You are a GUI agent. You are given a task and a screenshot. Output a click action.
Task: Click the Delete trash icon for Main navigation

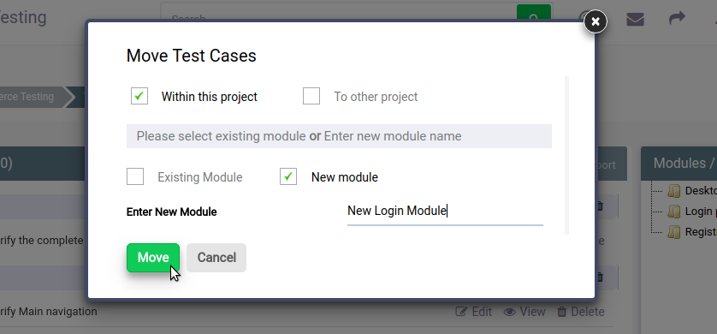coord(561,312)
